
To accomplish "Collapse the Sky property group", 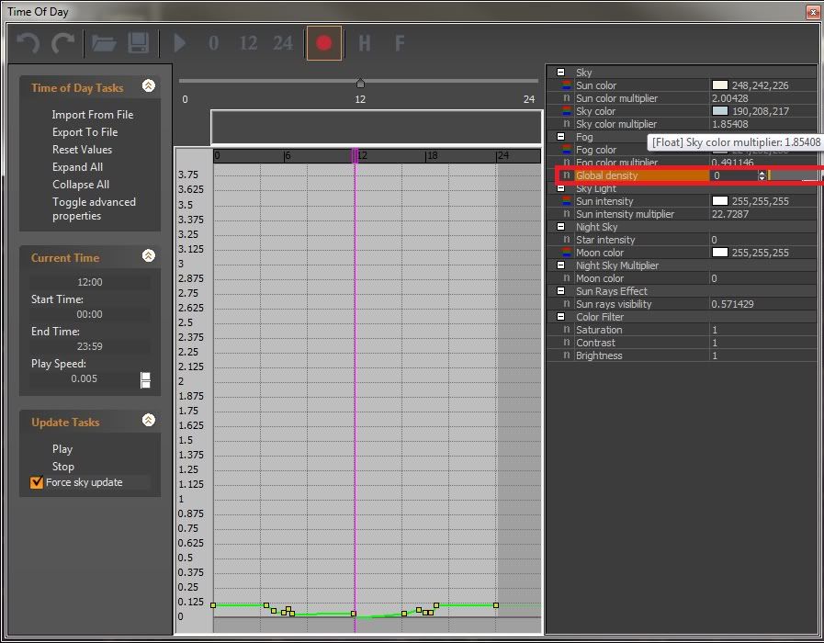I will pyautogui.click(x=560, y=73).
